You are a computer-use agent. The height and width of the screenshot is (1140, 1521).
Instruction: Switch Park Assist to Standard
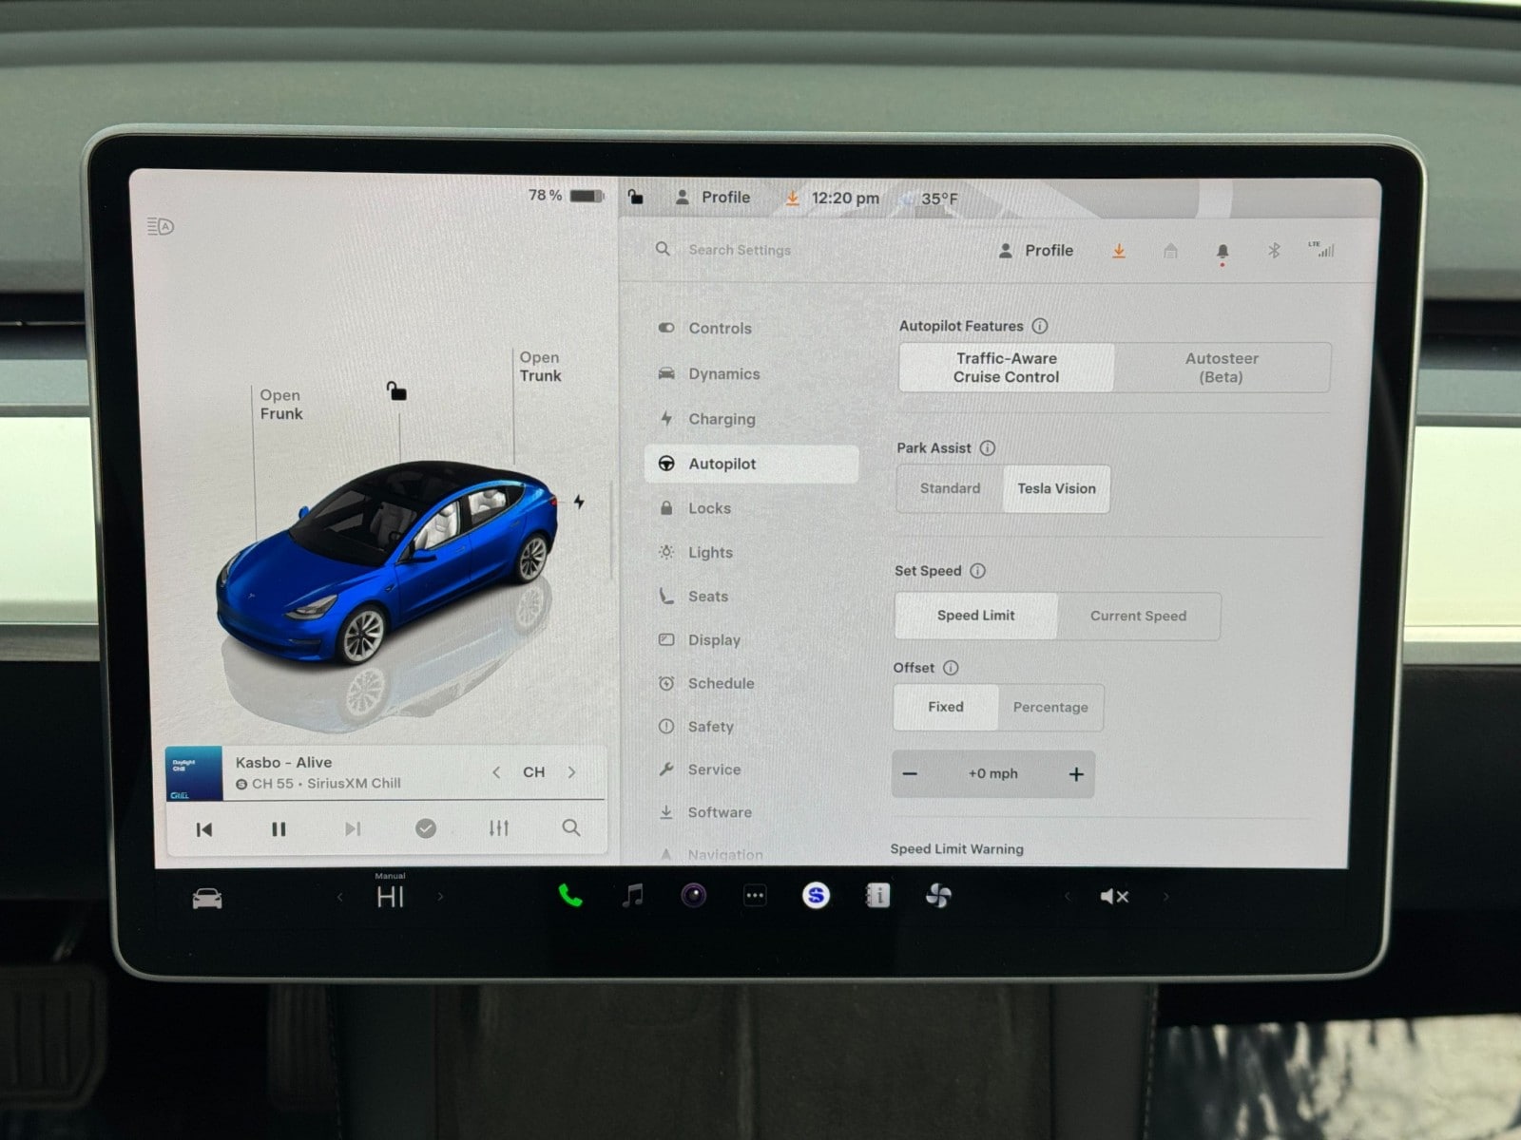click(x=950, y=488)
